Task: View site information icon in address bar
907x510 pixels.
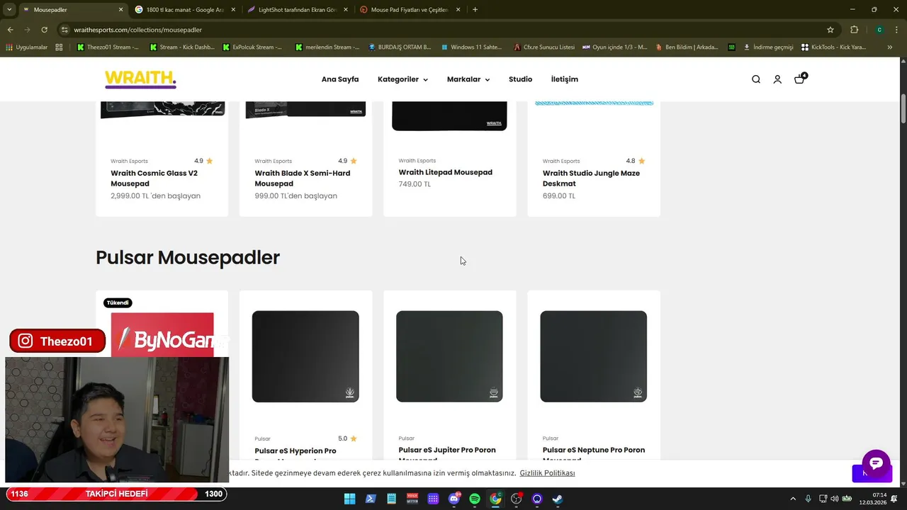Action: 64,30
